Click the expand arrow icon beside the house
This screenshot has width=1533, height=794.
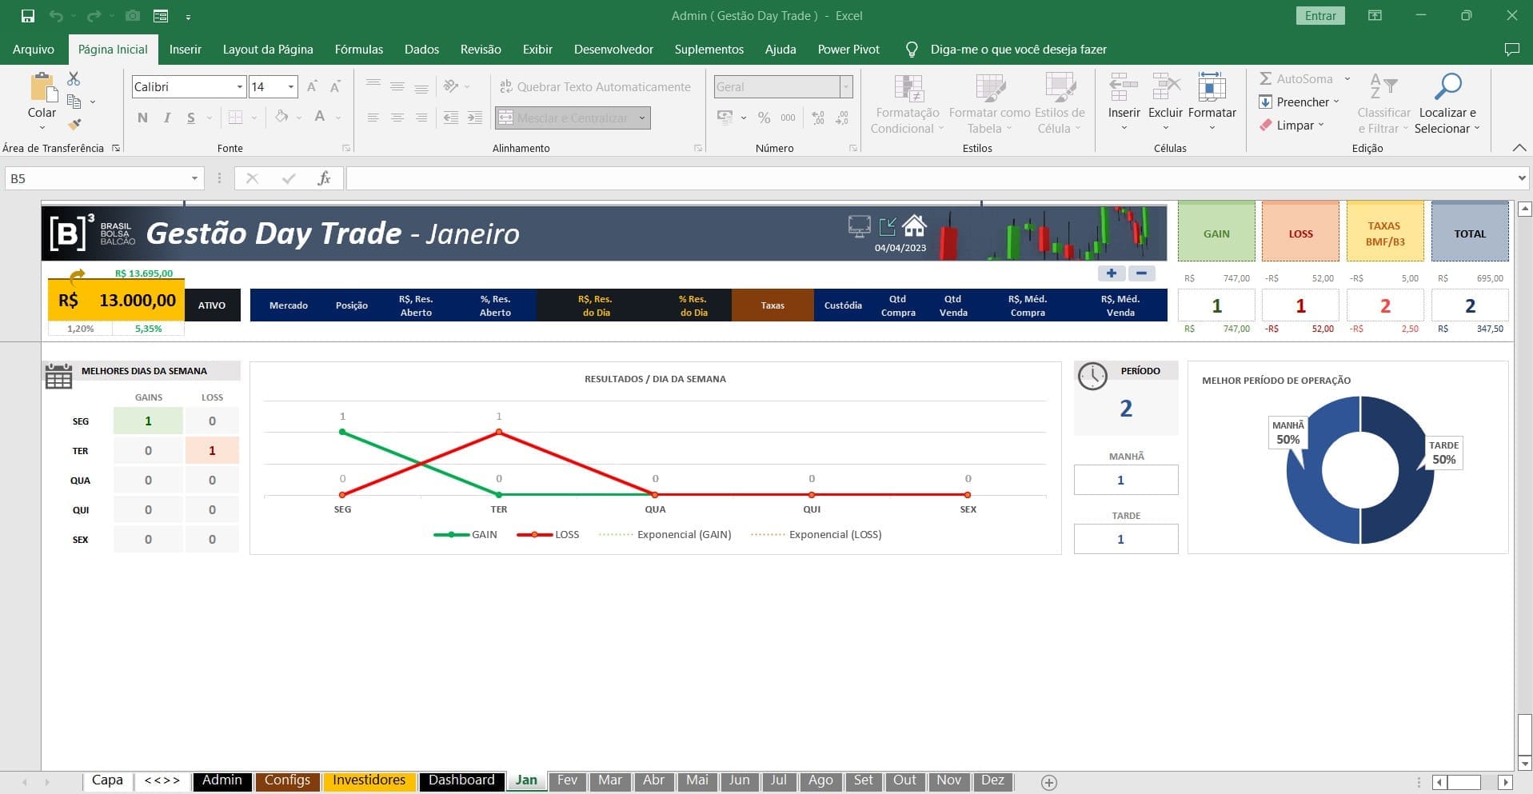(x=887, y=226)
